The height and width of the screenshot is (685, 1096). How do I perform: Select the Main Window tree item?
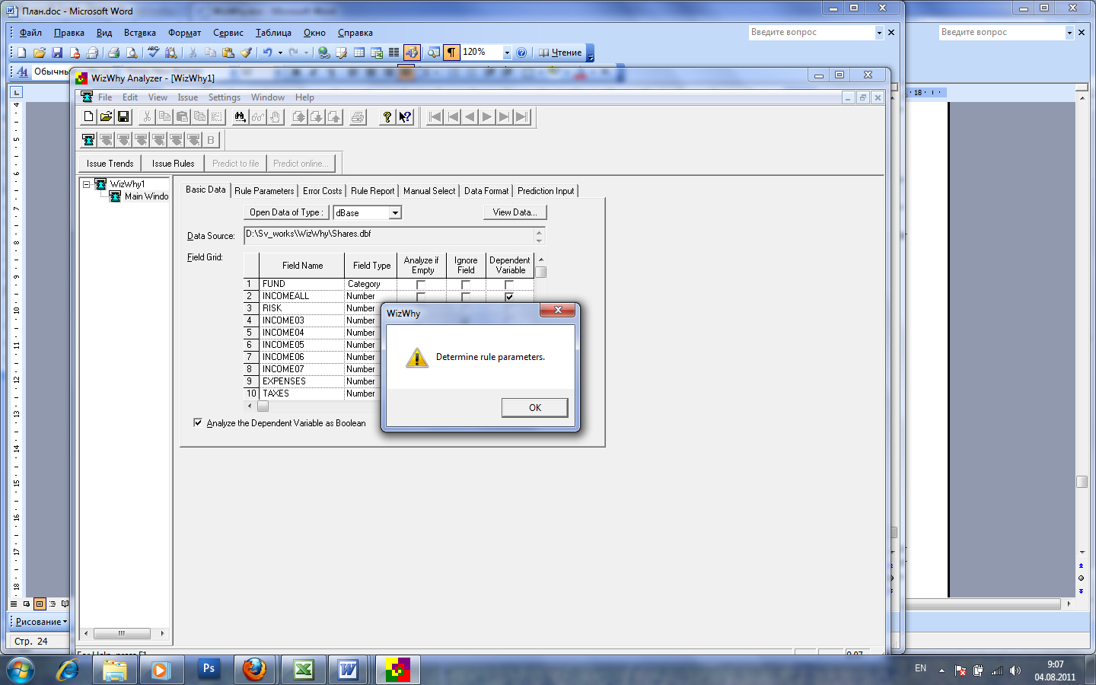click(139, 196)
